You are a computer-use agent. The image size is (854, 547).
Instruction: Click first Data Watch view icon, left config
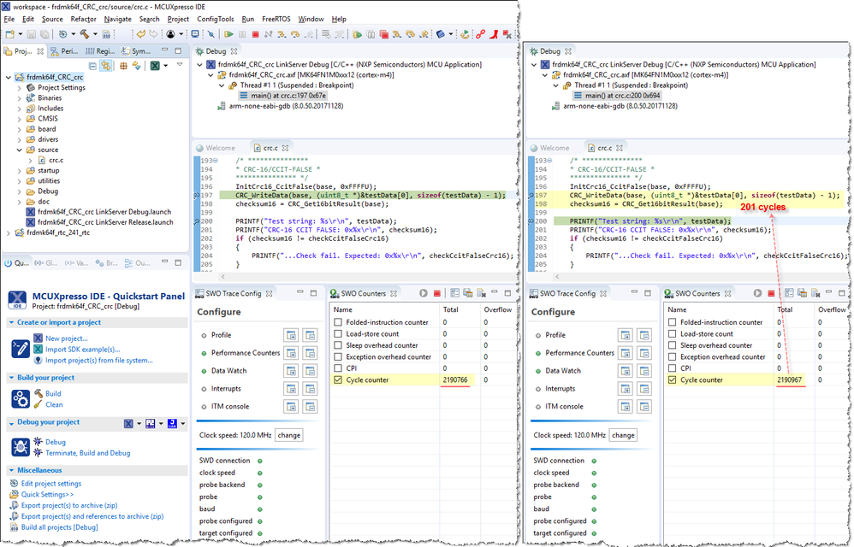coord(292,371)
